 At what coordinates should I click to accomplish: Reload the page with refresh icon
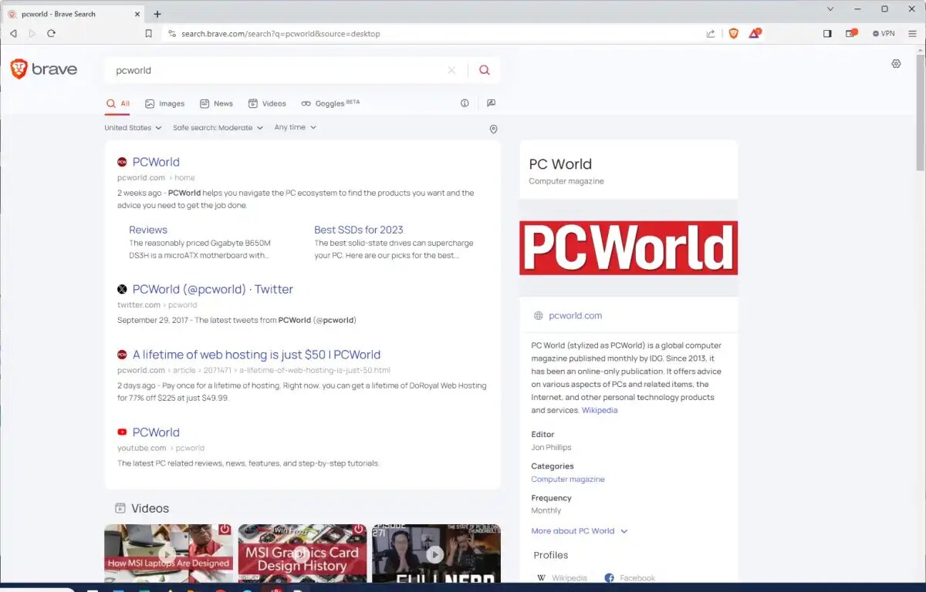point(51,33)
